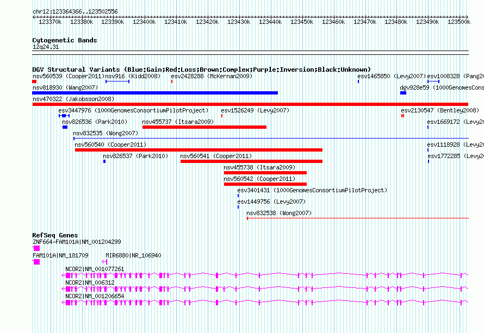The image size is (484, 333).
Task: Open the nsv455737 (Itsara2009) label
Action: [178, 122]
